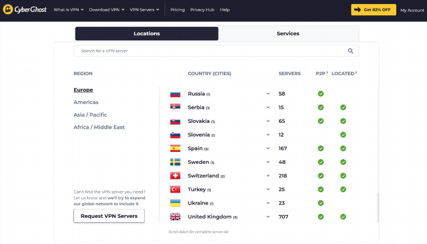Click Slovakia Located green checkmark
Image resolution: width=427 pixels, height=244 pixels.
coord(343,121)
